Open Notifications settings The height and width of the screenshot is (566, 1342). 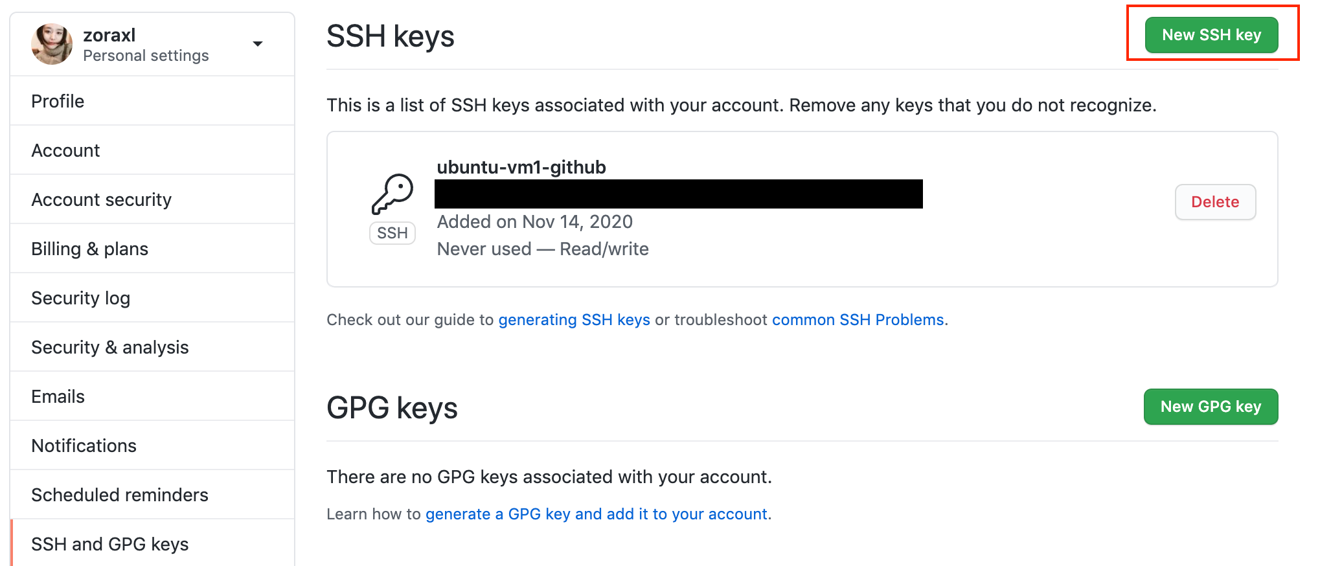153,446
